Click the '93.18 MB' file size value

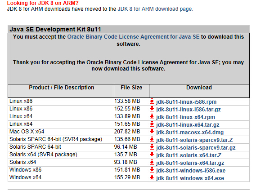coord(126,162)
